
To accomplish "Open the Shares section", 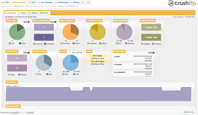I will click(75, 2).
